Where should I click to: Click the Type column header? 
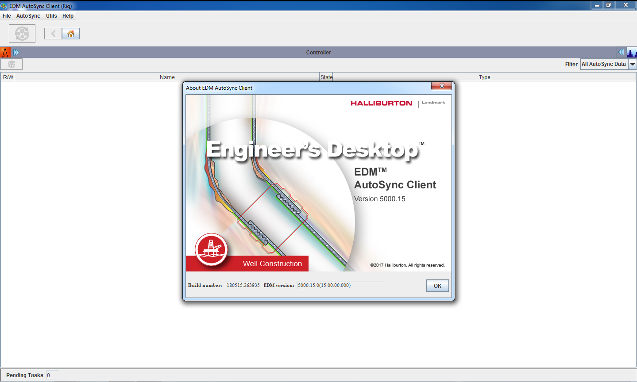(x=484, y=77)
